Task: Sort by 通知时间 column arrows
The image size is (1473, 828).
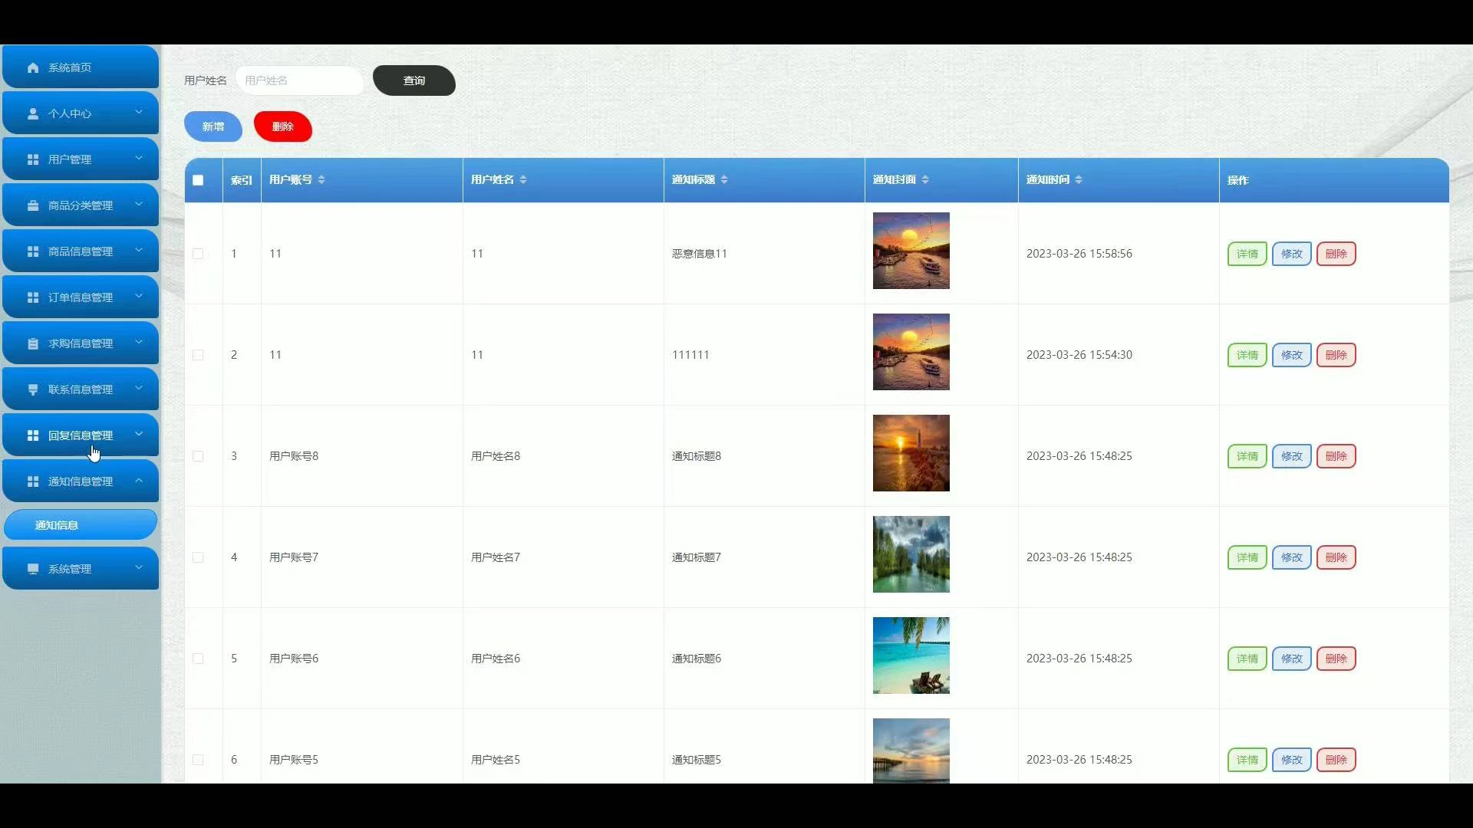Action: tap(1079, 179)
